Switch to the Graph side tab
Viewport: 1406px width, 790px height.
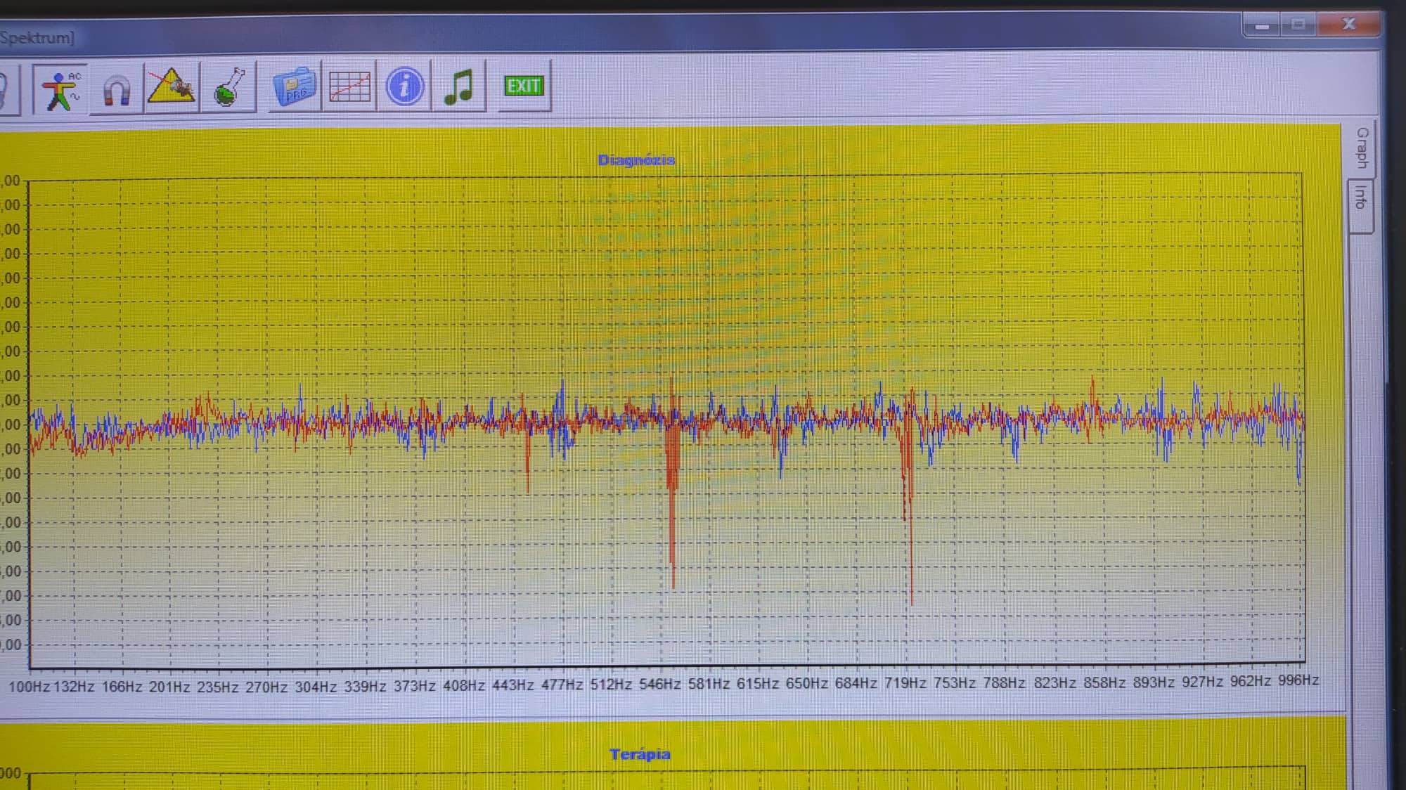pos(1362,148)
